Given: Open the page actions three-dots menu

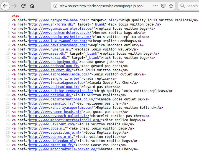Looking at the screenshot, I should coord(155,6).
